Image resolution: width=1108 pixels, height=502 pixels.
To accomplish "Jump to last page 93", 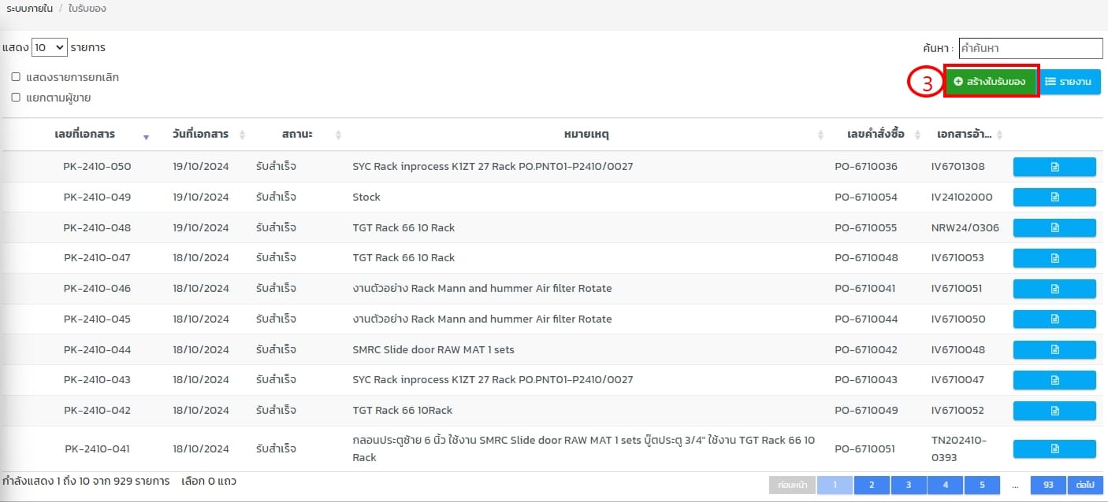I will pyautogui.click(x=1048, y=485).
